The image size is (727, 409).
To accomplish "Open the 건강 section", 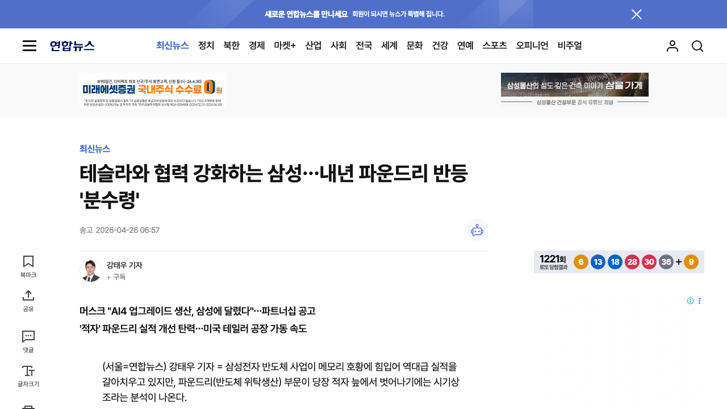I will click(440, 46).
